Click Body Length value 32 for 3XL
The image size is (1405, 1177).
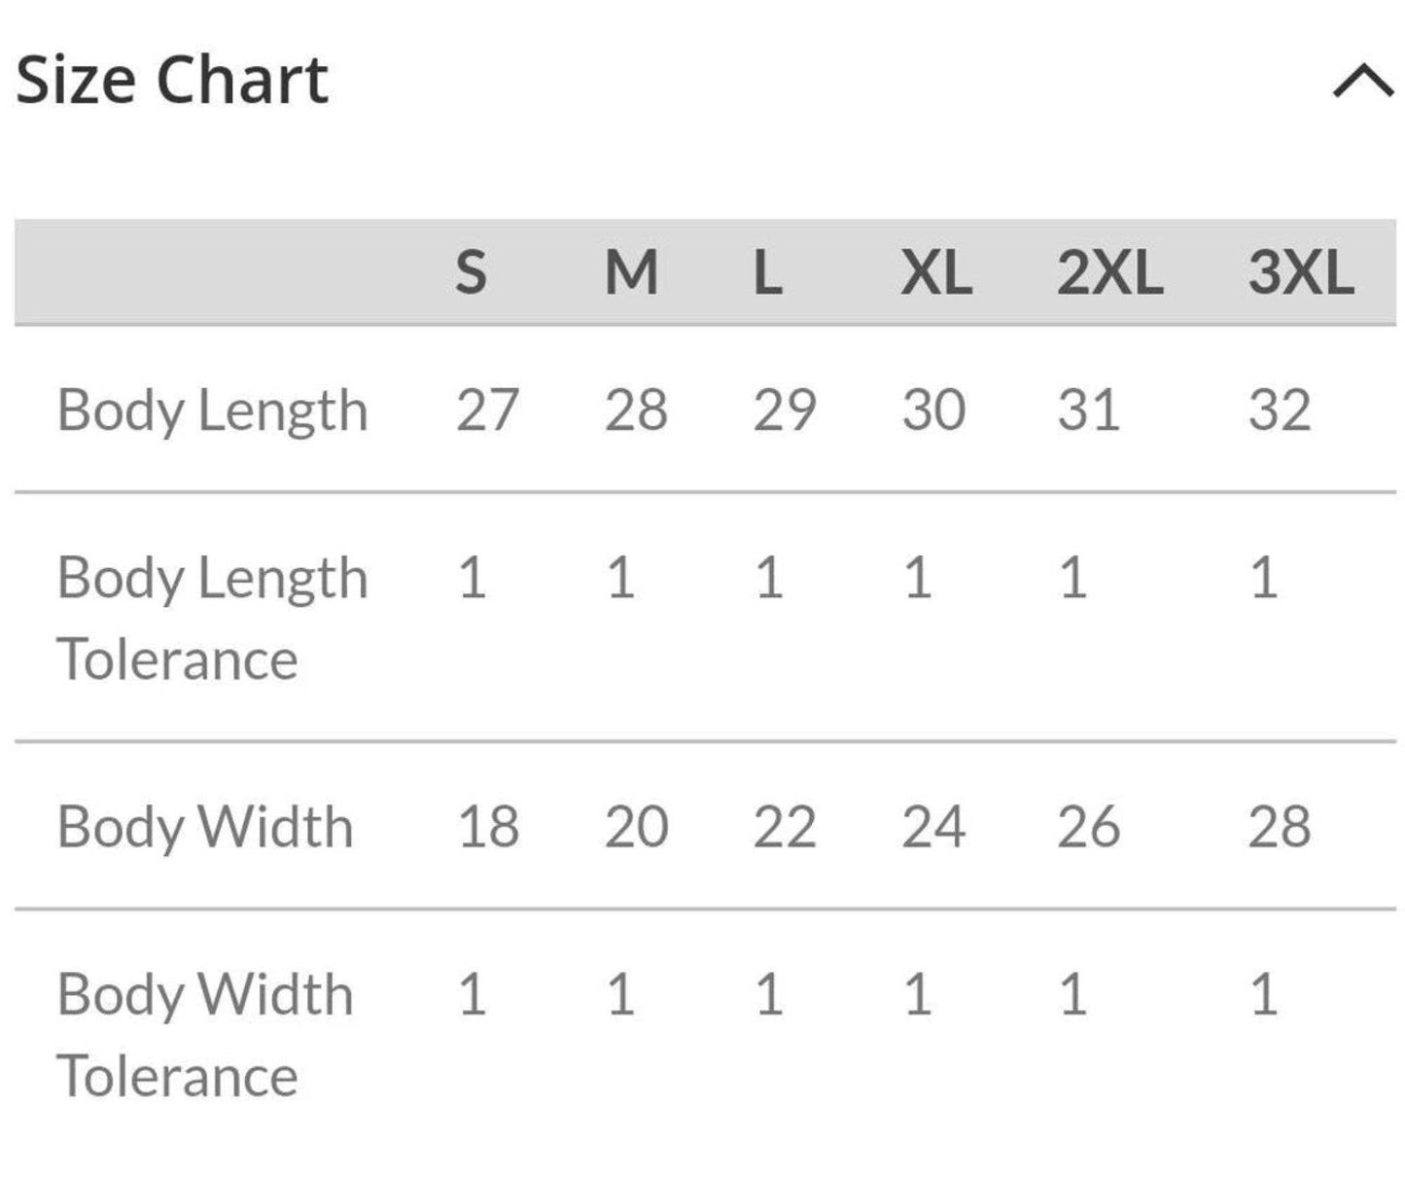tap(1280, 410)
